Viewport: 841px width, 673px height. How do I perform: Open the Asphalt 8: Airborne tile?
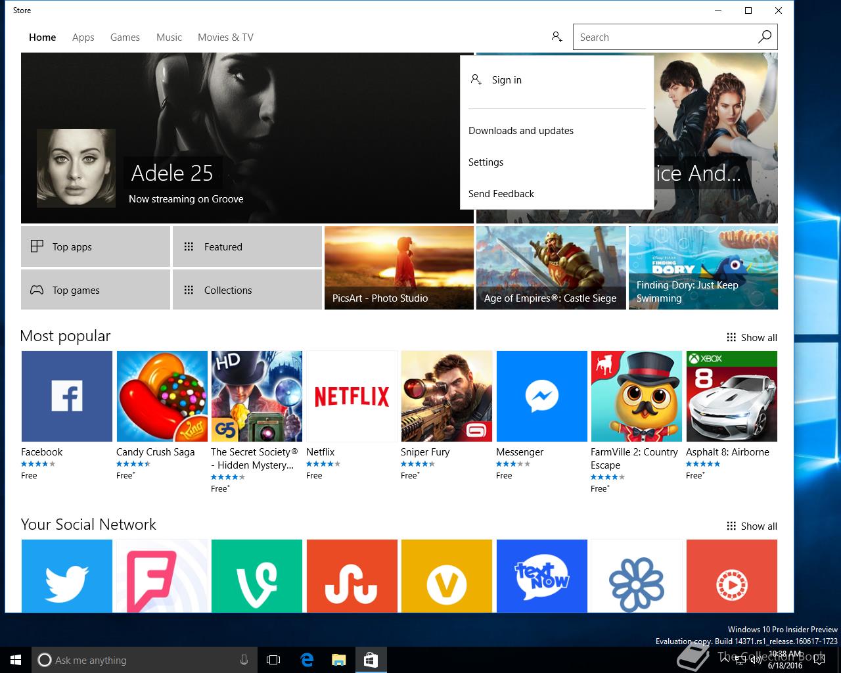coord(732,396)
